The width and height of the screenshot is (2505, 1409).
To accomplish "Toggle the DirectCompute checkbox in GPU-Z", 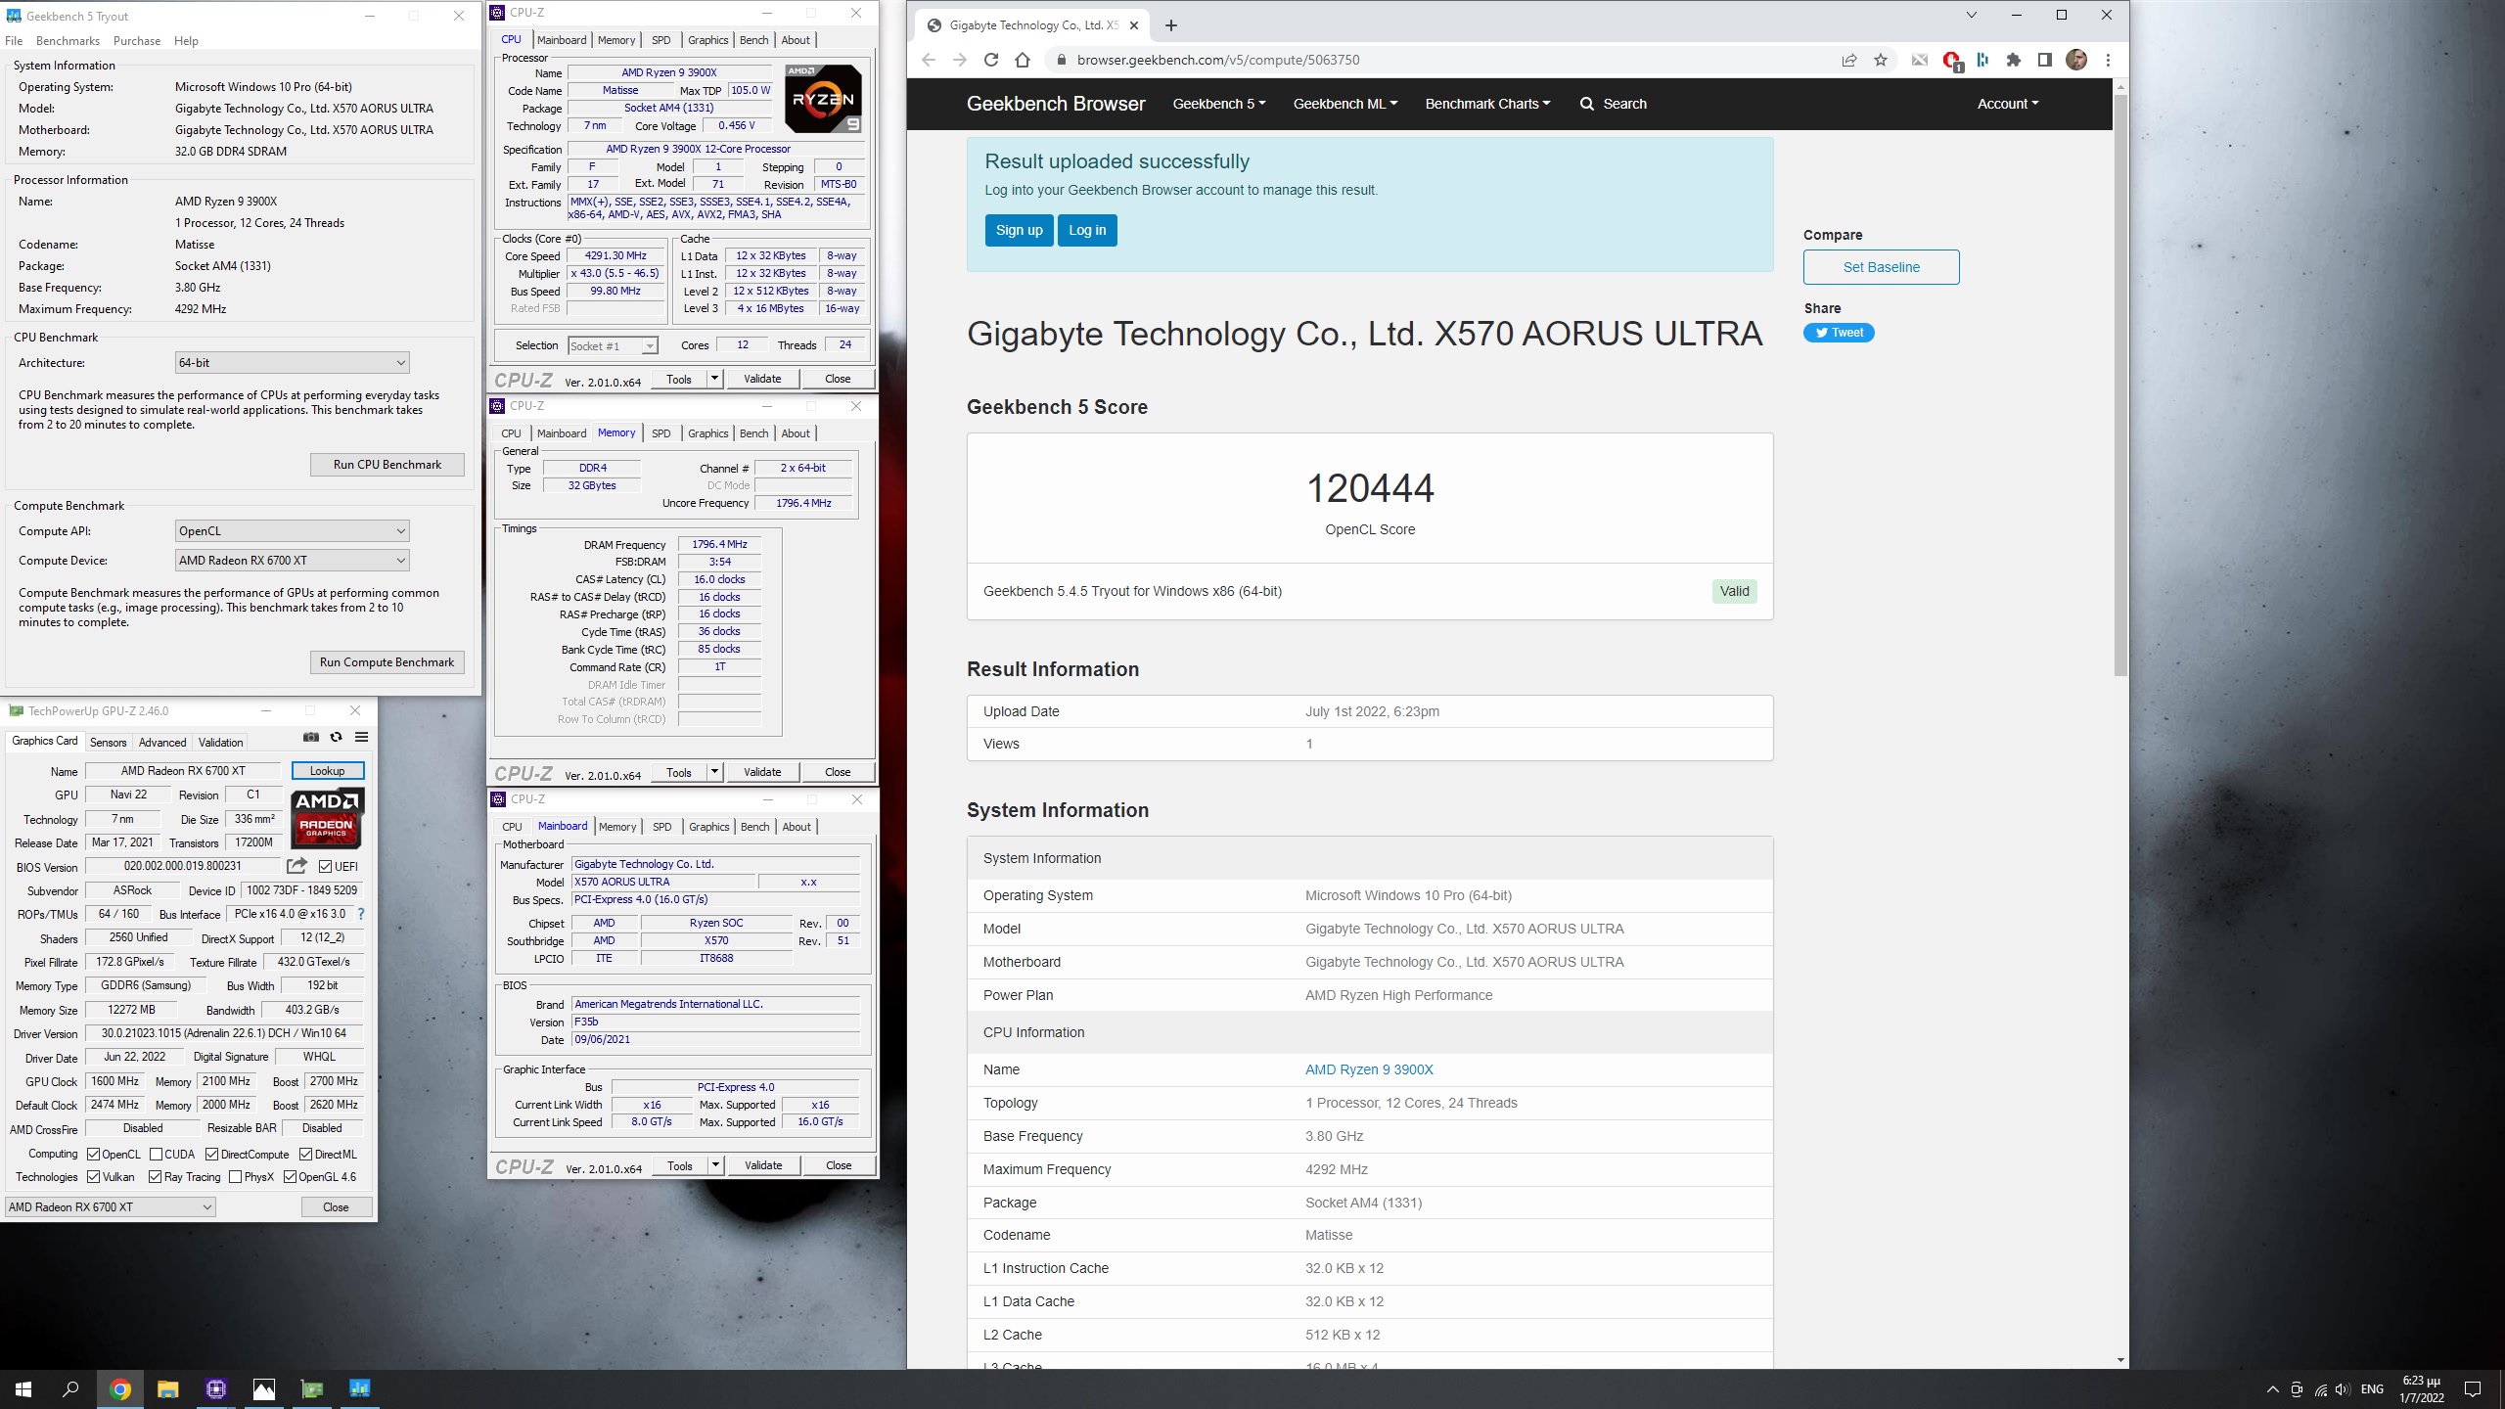I will (211, 1155).
